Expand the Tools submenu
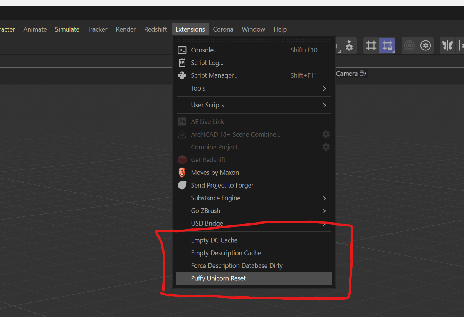 [254, 88]
